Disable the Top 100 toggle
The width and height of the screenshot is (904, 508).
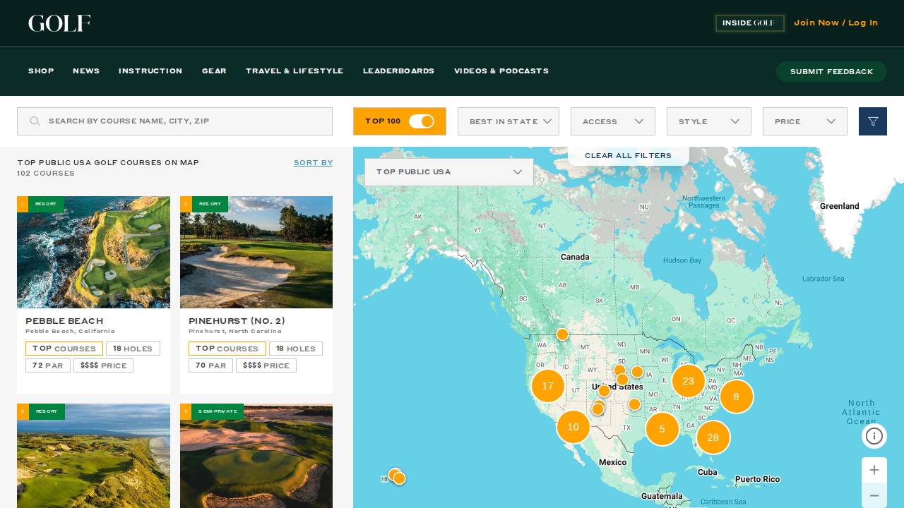click(x=422, y=121)
